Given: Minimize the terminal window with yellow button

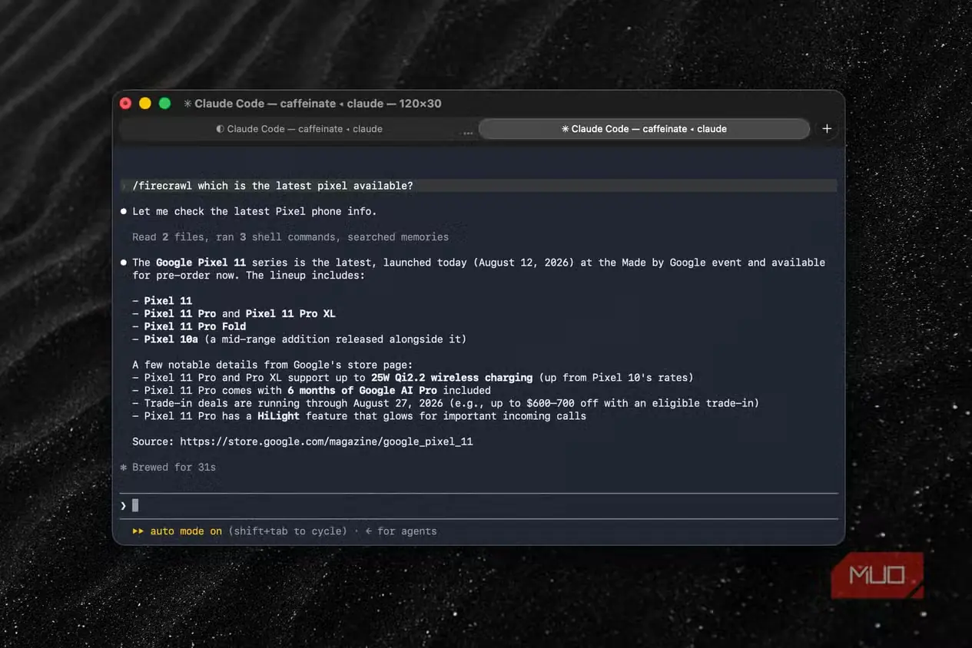Looking at the screenshot, I should pyautogui.click(x=145, y=103).
